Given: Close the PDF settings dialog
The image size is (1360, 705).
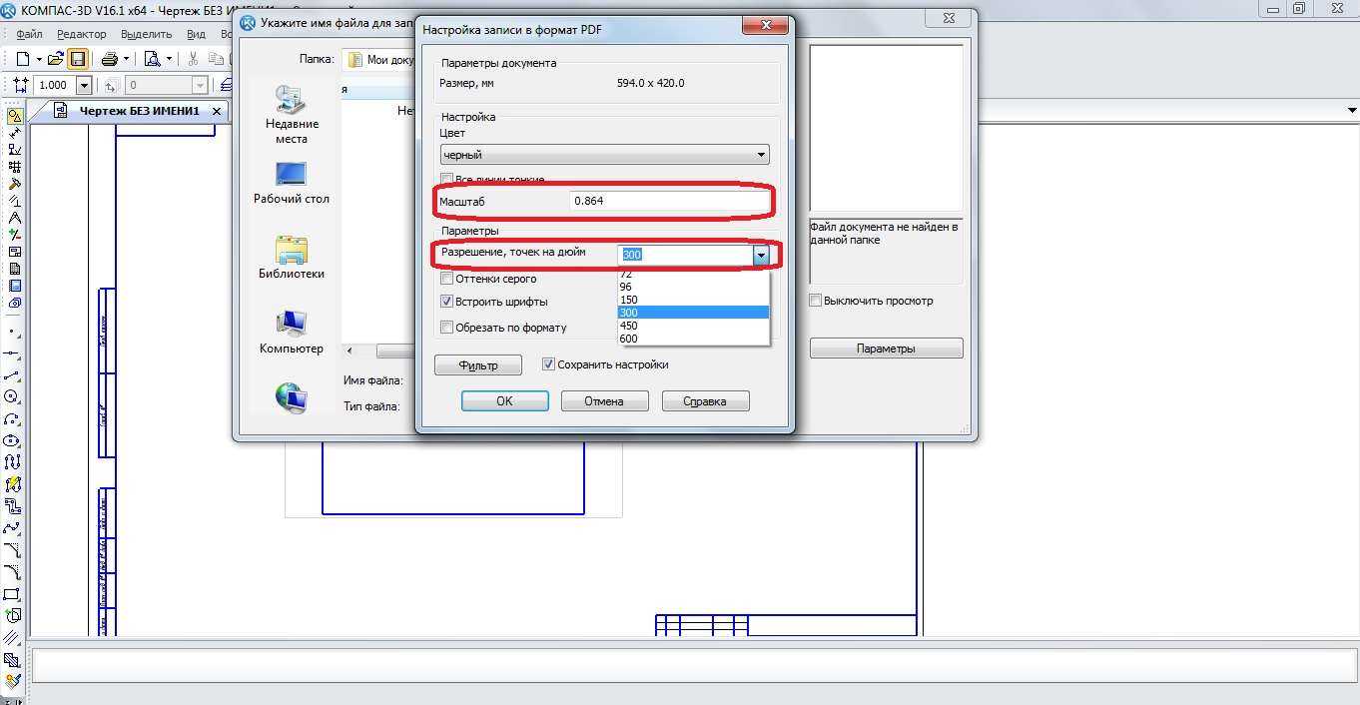Looking at the screenshot, I should click(767, 26).
